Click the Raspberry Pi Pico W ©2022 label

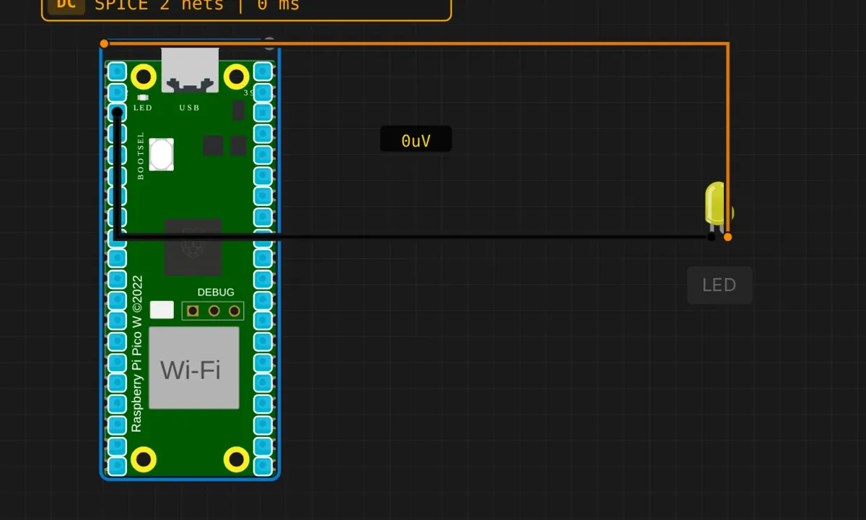(x=137, y=354)
